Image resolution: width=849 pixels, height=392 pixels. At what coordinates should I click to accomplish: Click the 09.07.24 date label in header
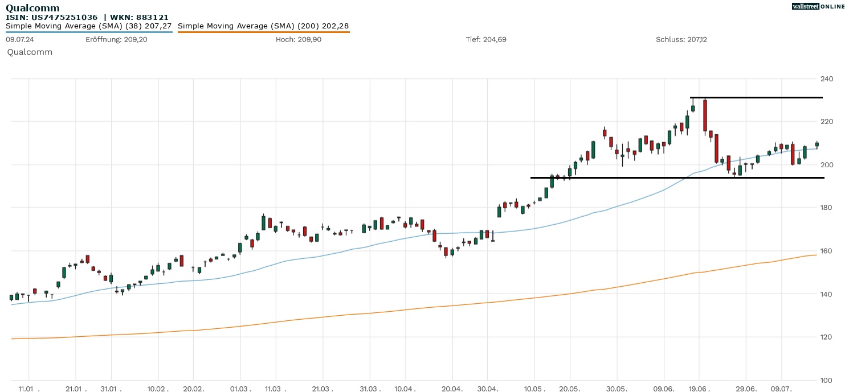point(19,39)
